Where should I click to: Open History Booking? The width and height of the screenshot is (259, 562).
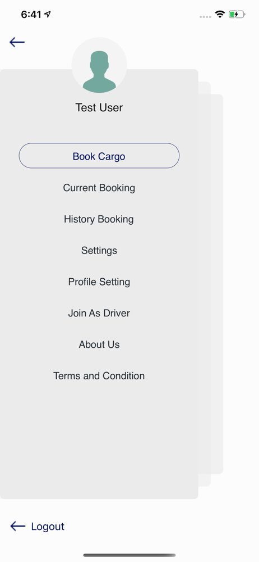click(99, 219)
